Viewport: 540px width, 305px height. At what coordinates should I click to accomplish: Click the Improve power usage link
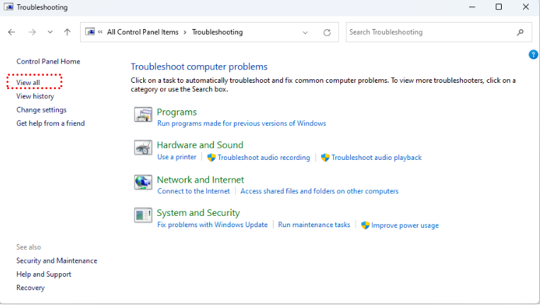(405, 226)
